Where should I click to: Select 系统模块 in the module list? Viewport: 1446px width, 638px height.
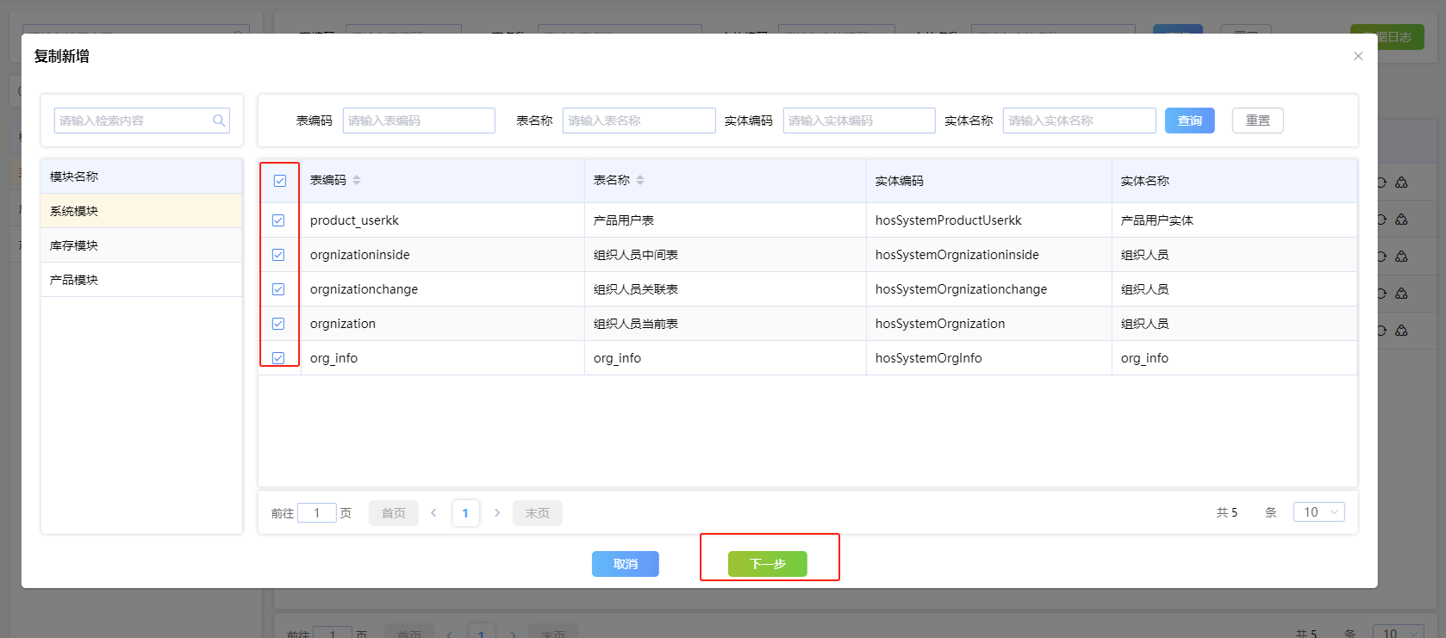[x=141, y=211]
